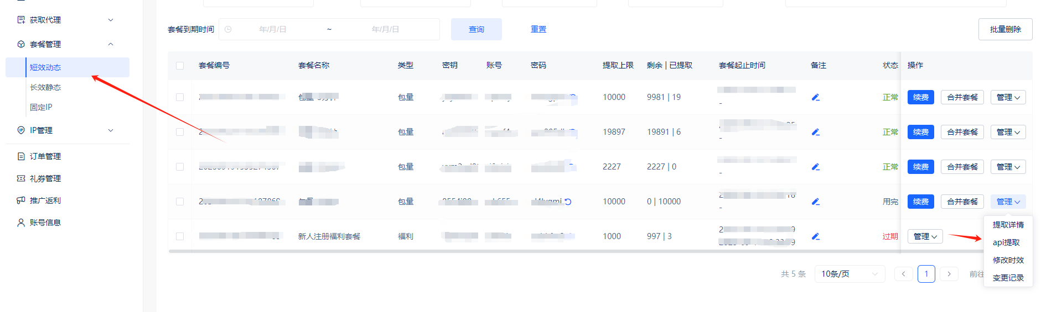Viewport: 1041px width, 312px height.
Task: Click the 套餐管理 cube icon
Action: tap(21, 44)
